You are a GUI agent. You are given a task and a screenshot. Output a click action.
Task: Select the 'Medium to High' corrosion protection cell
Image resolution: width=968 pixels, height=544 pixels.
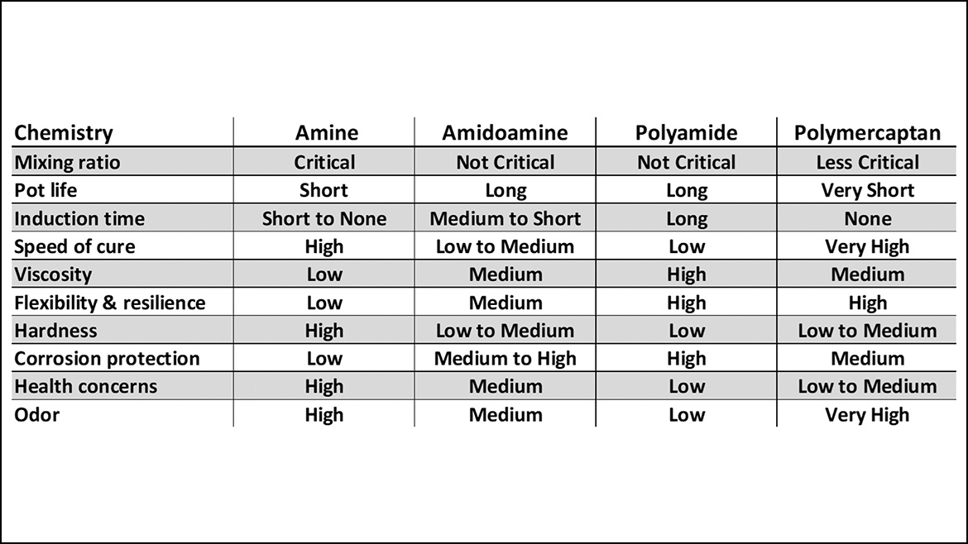[505, 359]
